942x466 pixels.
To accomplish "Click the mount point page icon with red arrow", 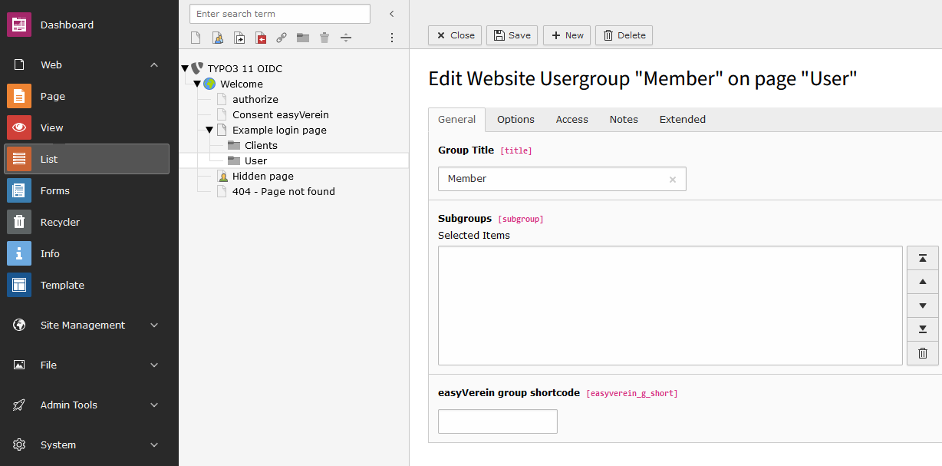I will click(x=260, y=38).
